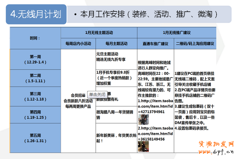The height and width of the screenshot is (159, 237).
Task: Click the 二维码/码上淘应用建议 column header
Action: [195, 44]
